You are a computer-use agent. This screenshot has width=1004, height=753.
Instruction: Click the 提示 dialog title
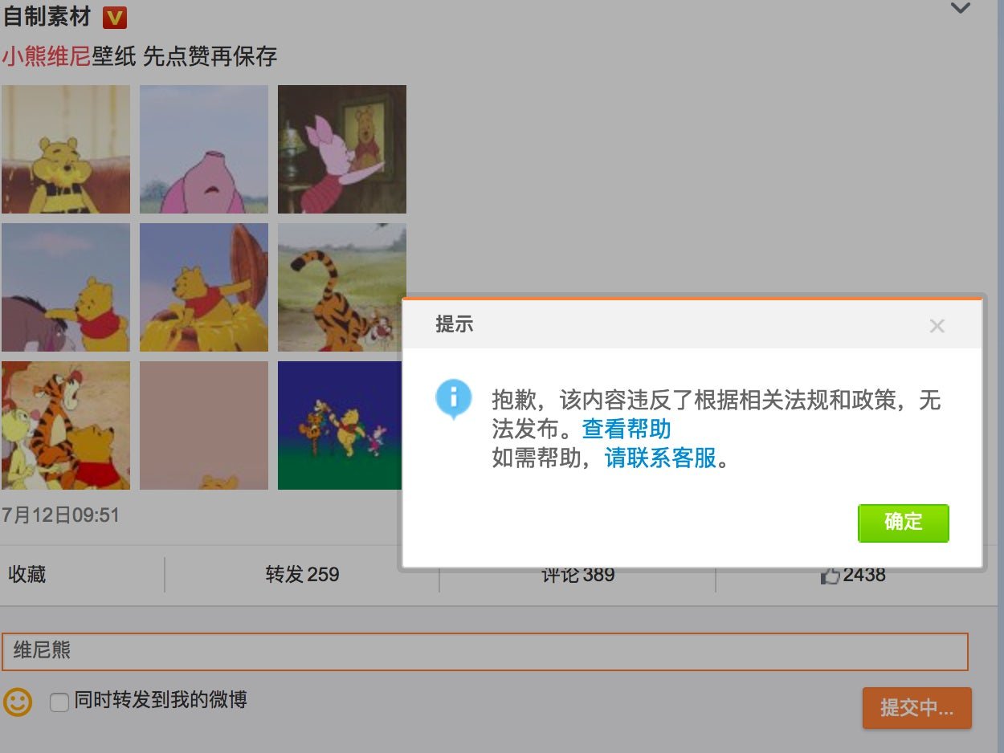click(455, 324)
